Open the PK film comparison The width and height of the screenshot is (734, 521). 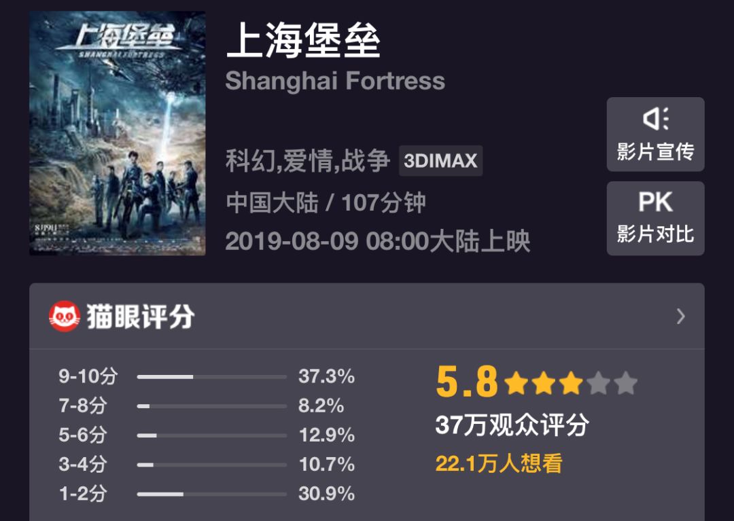tap(655, 202)
